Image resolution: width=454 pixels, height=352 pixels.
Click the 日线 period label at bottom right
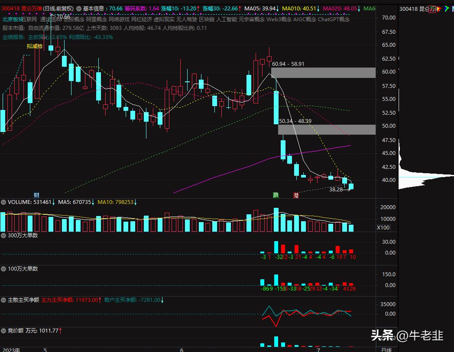point(386,350)
